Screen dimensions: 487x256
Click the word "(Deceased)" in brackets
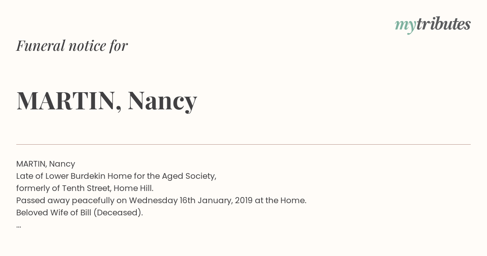118,213
